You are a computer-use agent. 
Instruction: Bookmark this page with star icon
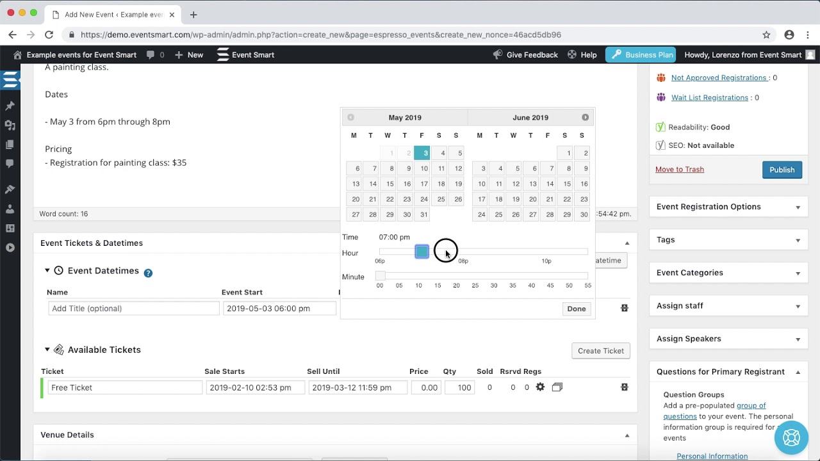pyautogui.click(x=766, y=35)
